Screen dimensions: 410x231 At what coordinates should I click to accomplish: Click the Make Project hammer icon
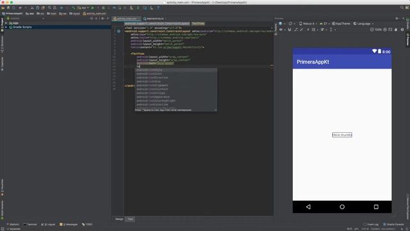74,8
